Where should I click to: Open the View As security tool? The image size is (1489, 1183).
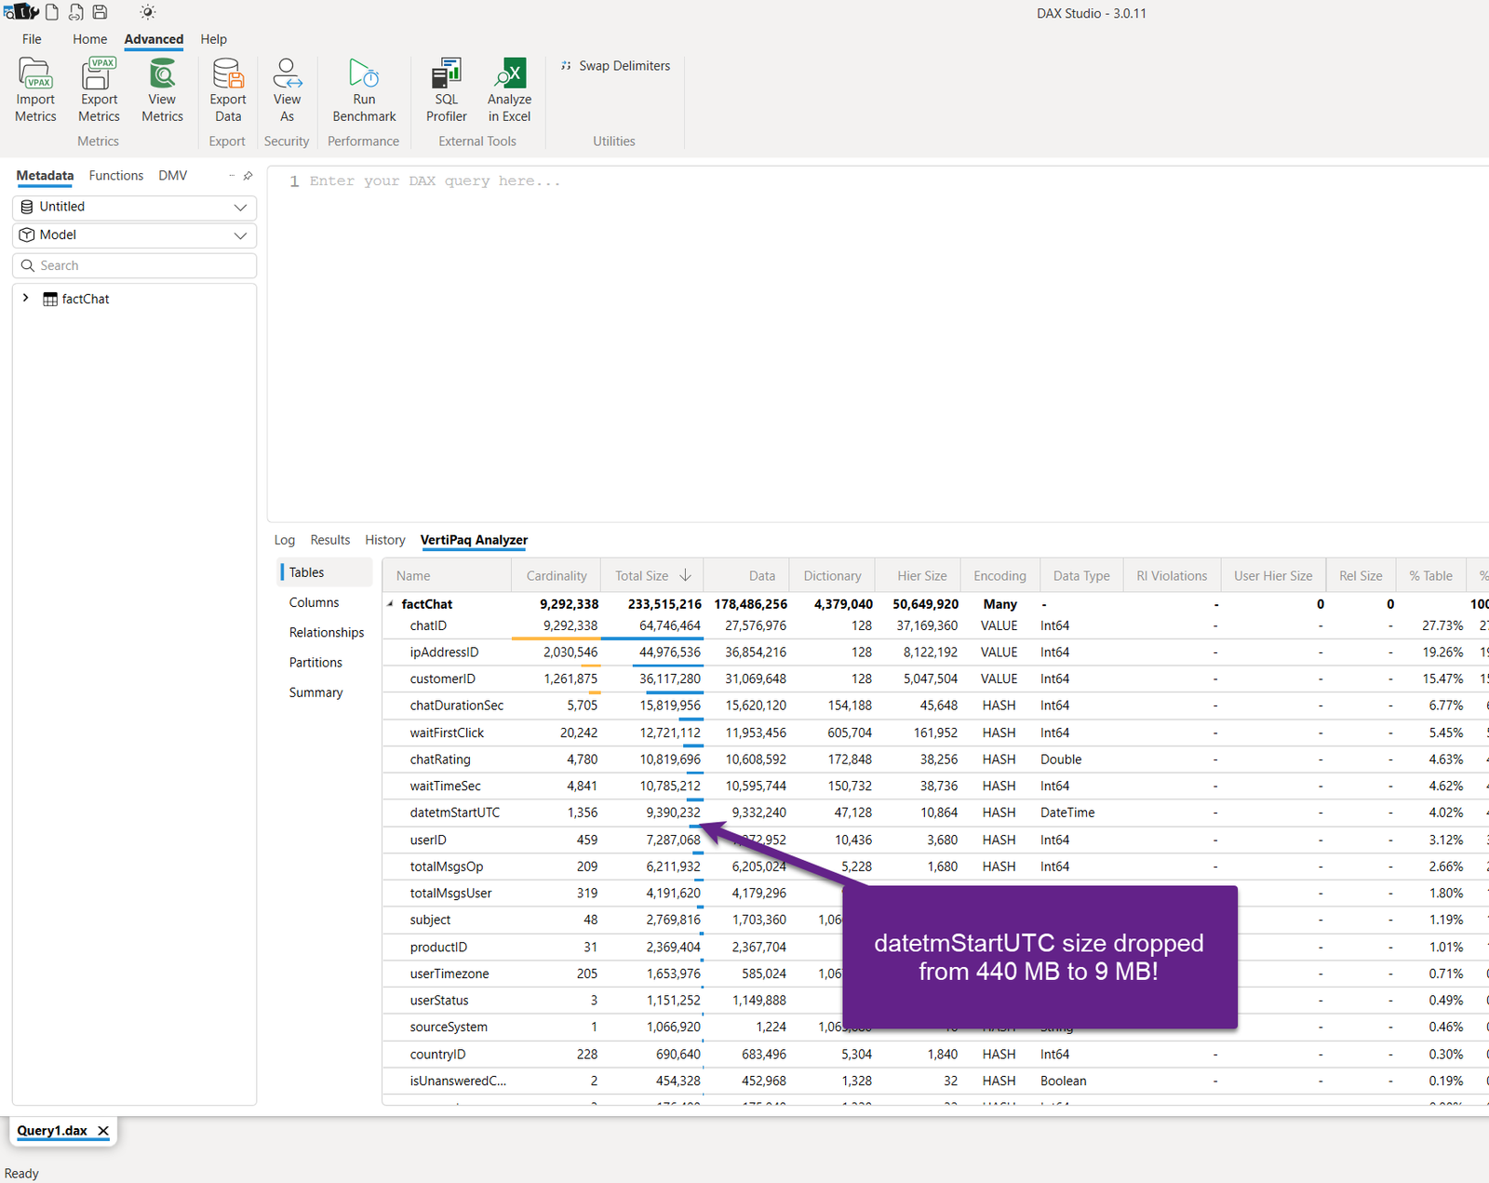pyautogui.click(x=287, y=88)
